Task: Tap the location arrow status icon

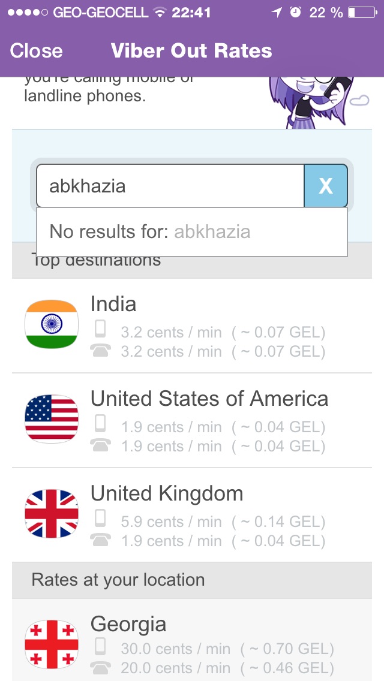Action: click(x=277, y=12)
